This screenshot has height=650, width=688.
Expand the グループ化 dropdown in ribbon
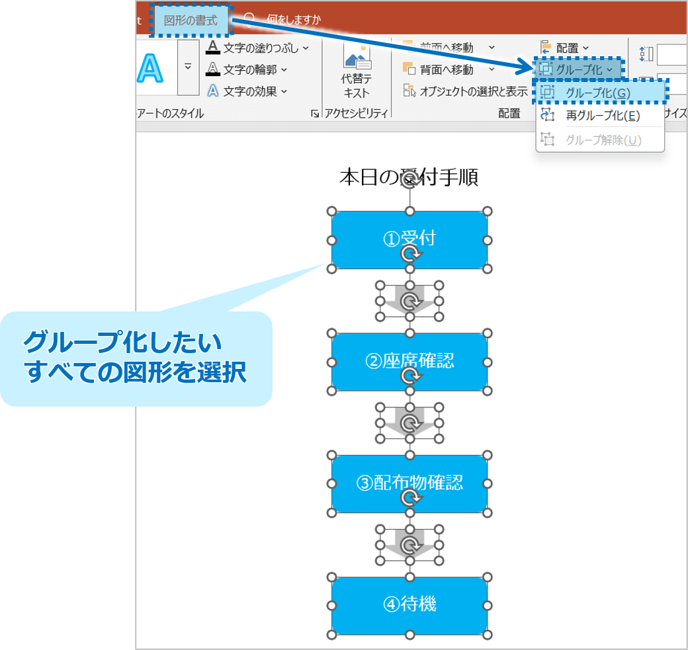(x=578, y=69)
